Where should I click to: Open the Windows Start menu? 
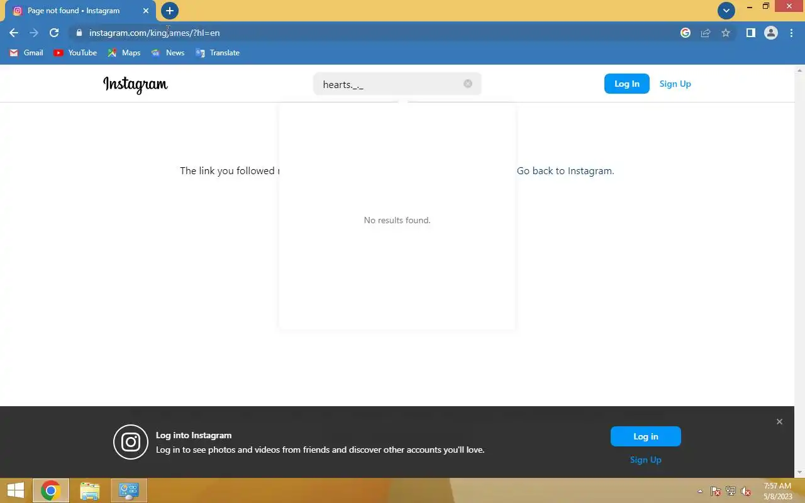coord(16,490)
